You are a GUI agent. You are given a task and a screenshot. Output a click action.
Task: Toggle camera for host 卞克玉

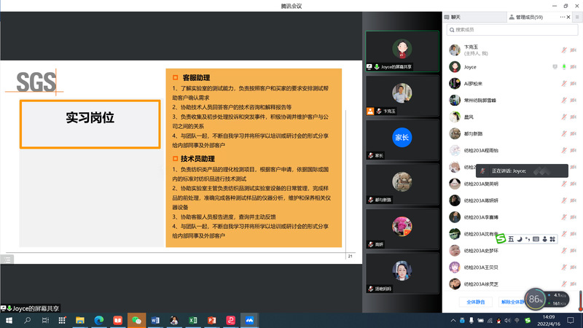coord(574,50)
